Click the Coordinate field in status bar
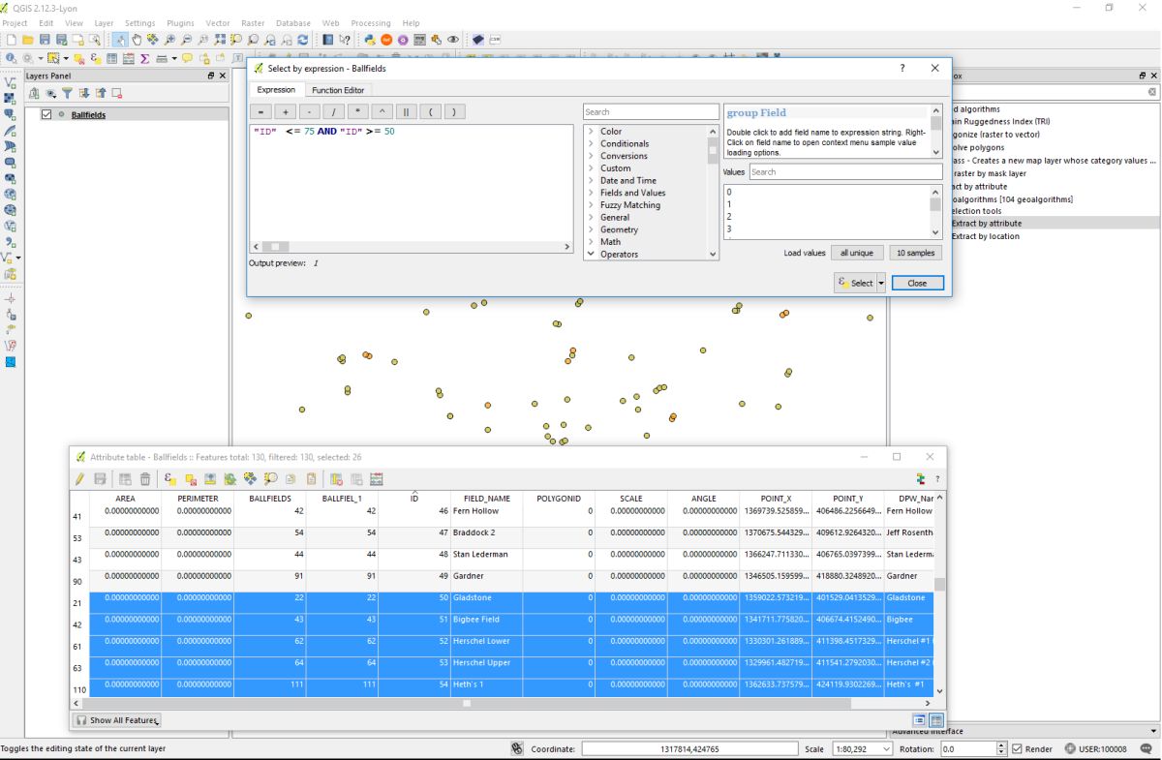1162x760 pixels. 689,748
